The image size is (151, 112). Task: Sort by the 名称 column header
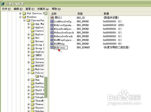coord(63,14)
